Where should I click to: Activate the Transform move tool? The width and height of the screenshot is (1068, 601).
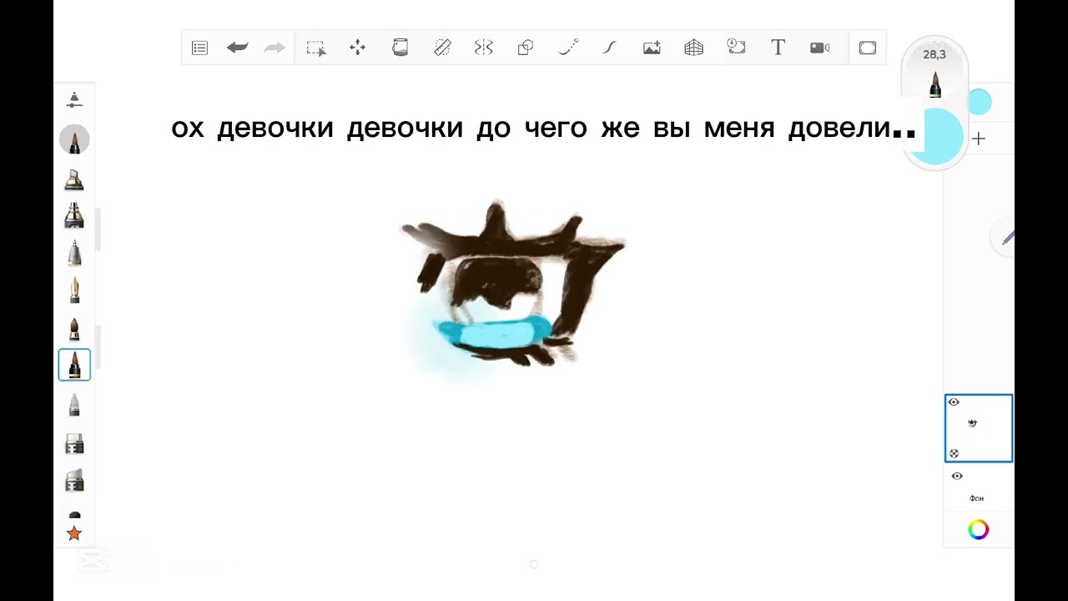coord(357,48)
